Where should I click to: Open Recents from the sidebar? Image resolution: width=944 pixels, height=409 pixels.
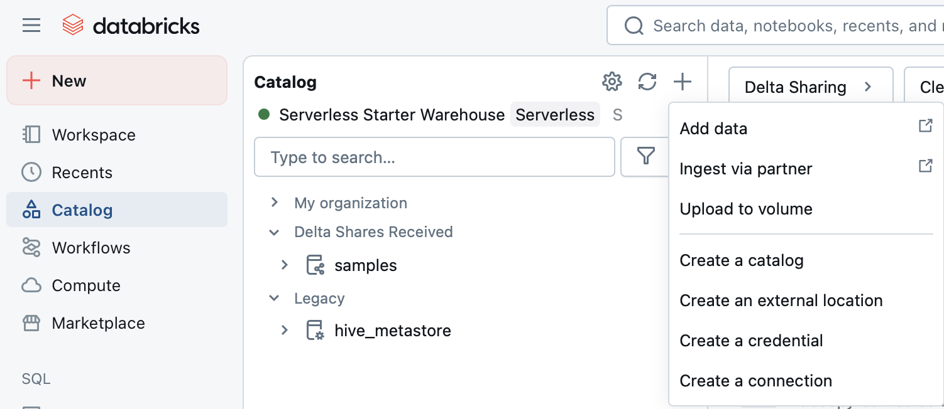(82, 172)
